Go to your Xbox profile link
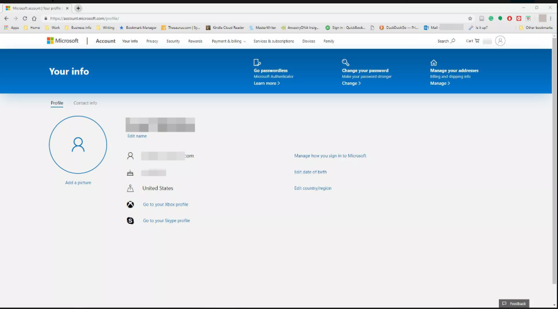The image size is (558, 309). click(166, 204)
